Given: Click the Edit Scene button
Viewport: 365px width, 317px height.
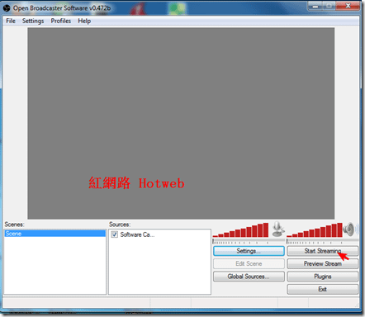Looking at the screenshot, I should pos(249,263).
